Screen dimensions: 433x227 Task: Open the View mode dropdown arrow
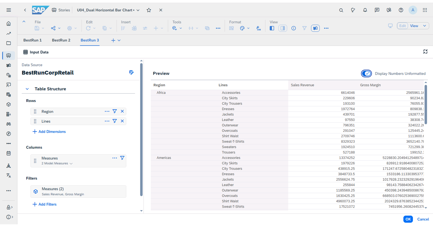[x=425, y=26]
